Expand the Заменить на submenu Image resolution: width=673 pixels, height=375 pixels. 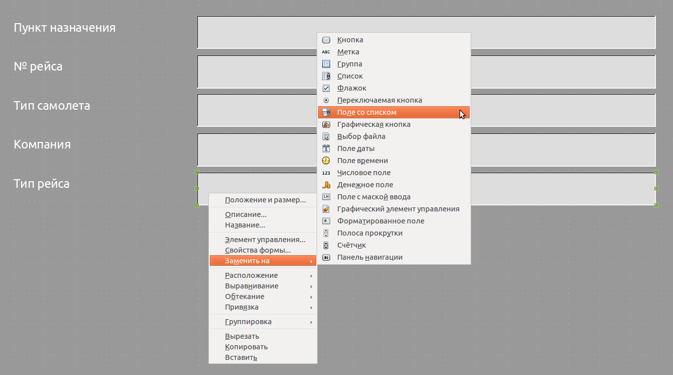263,261
